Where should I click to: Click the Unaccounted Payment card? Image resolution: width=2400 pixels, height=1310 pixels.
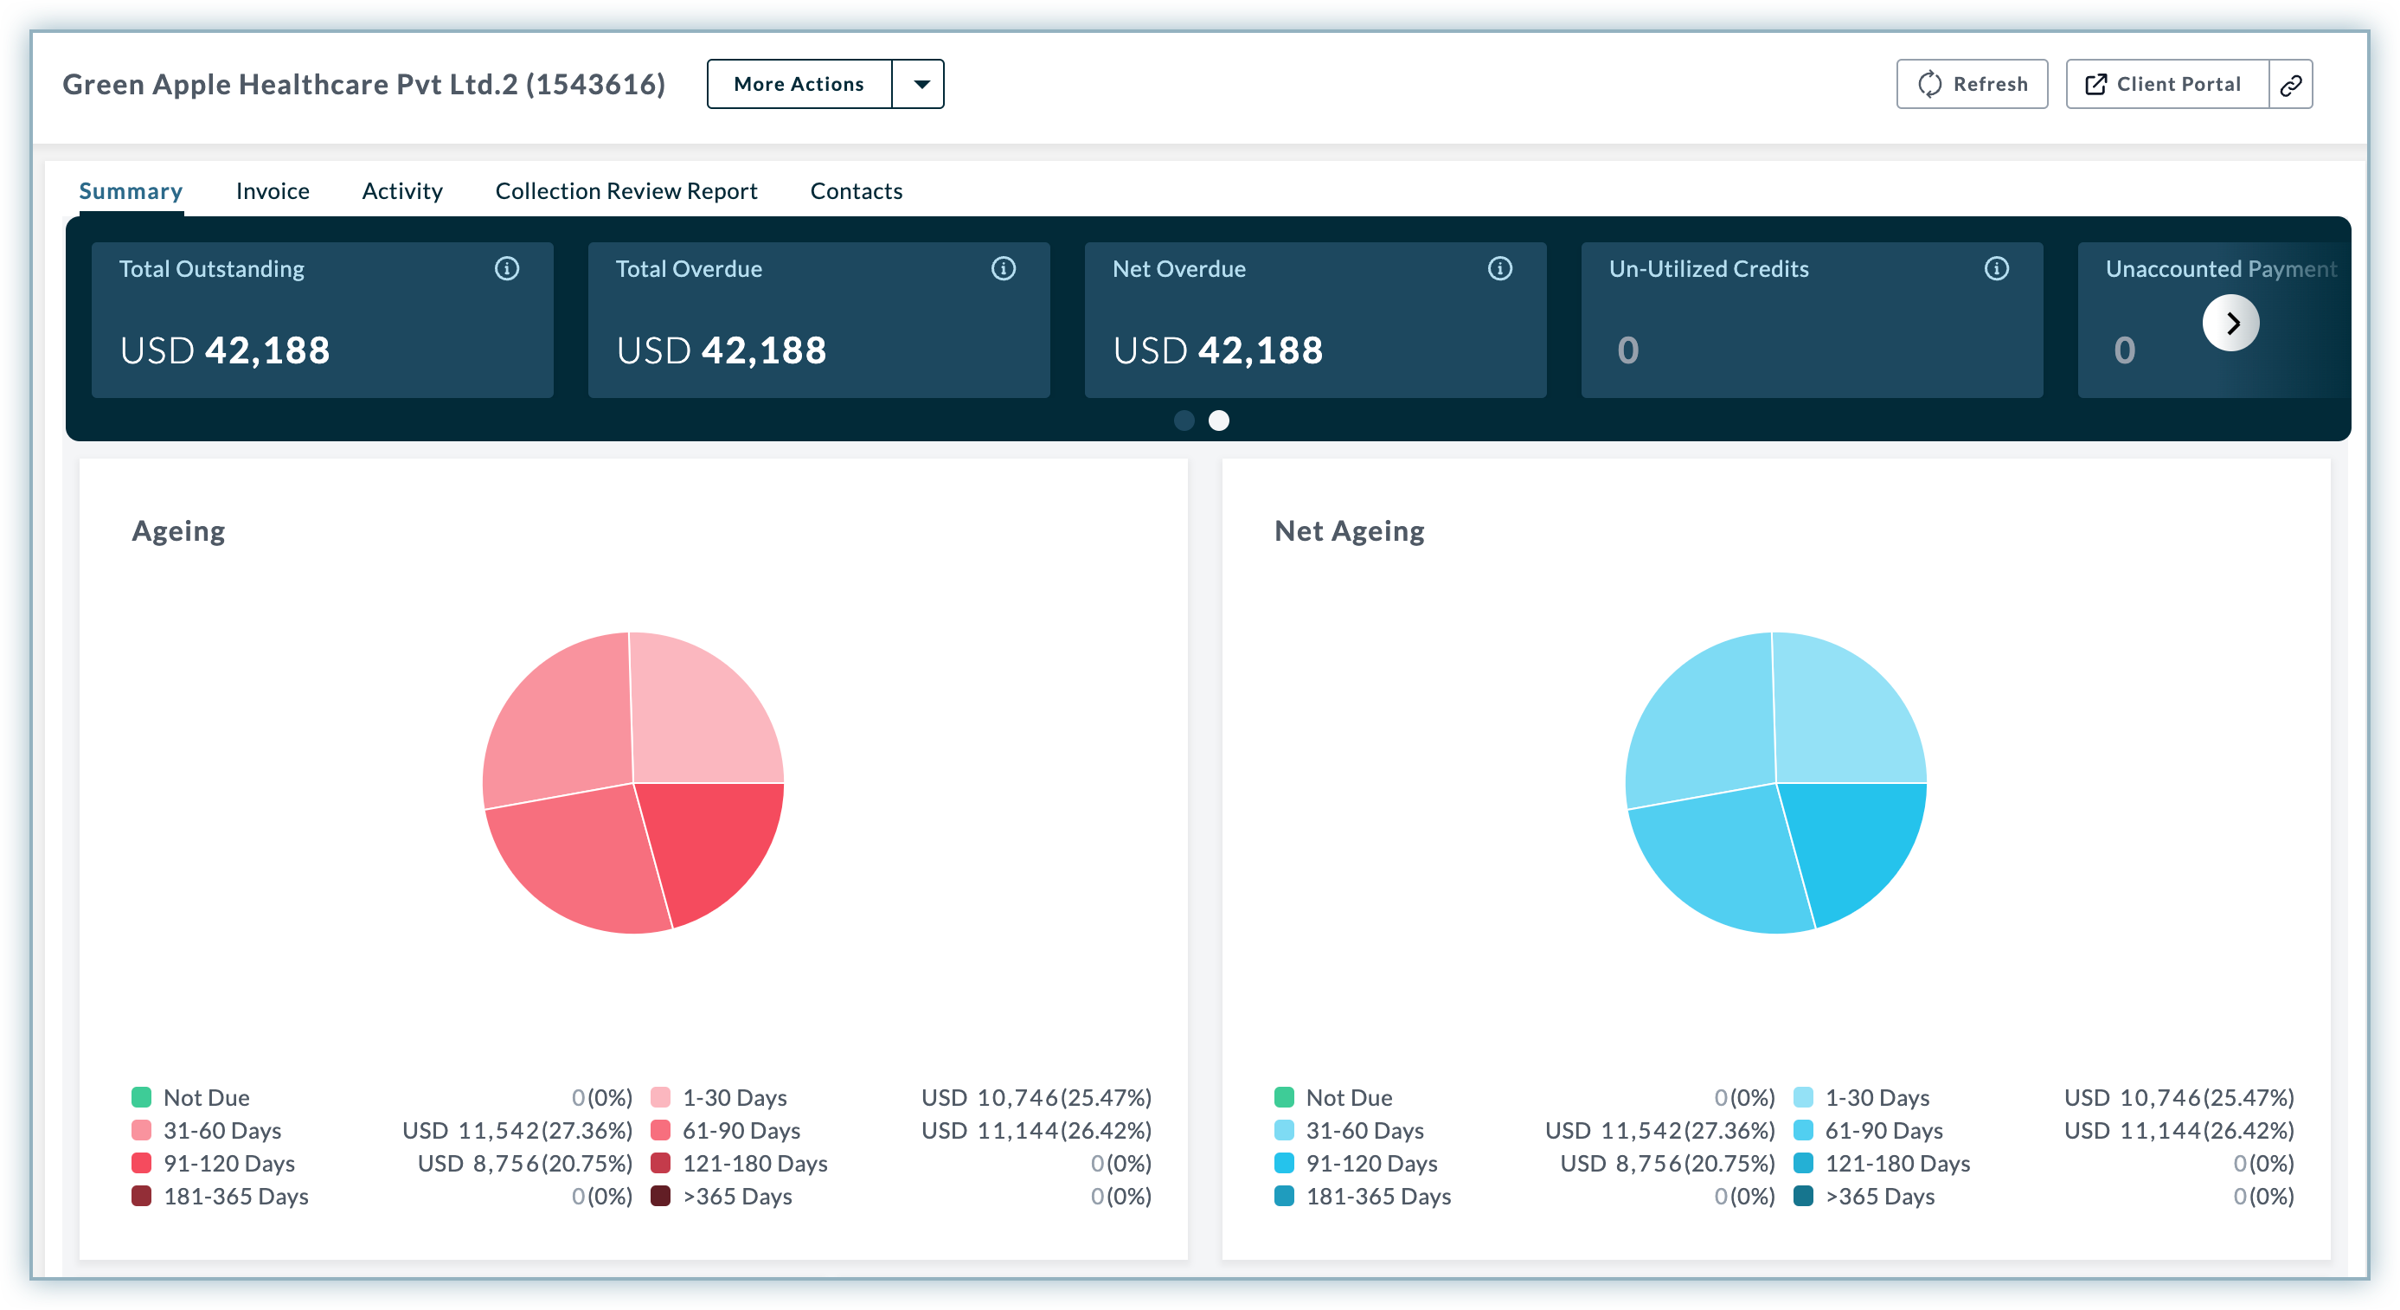(2214, 320)
